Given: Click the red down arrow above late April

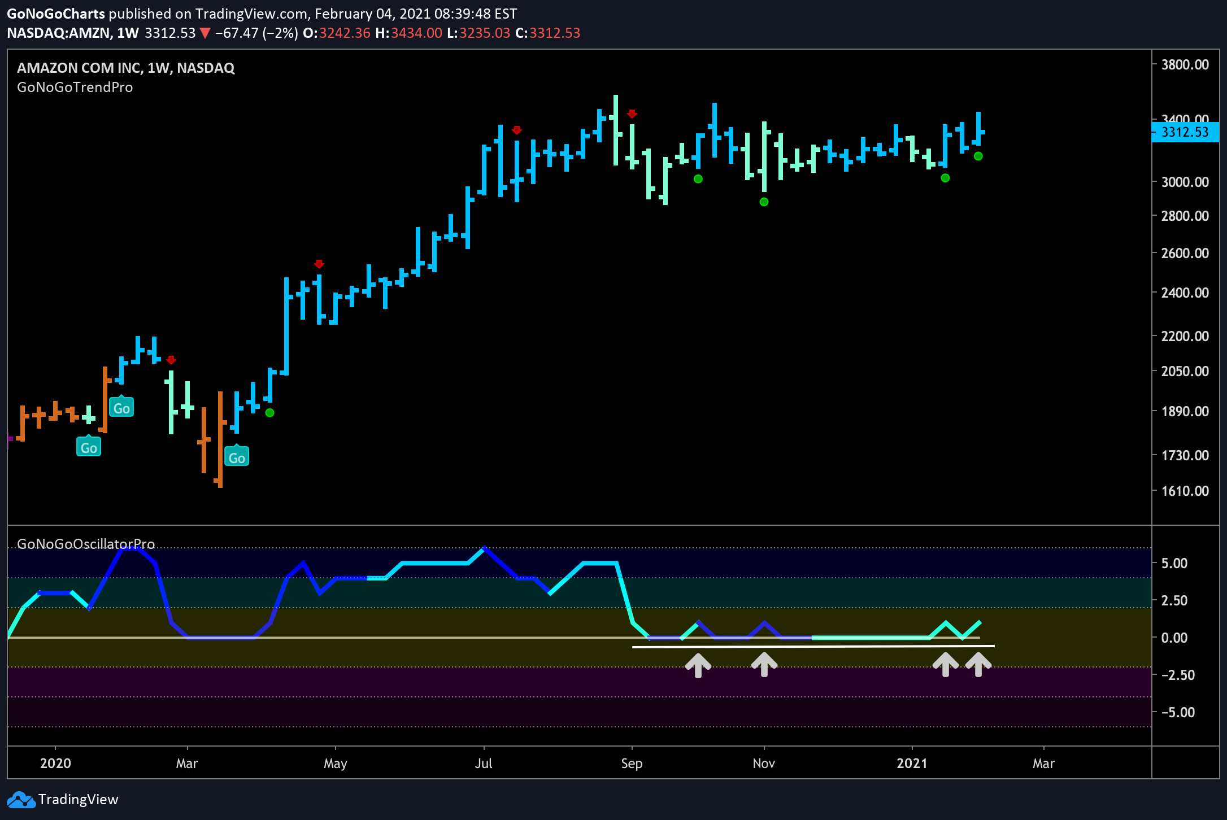Looking at the screenshot, I should point(319,264).
